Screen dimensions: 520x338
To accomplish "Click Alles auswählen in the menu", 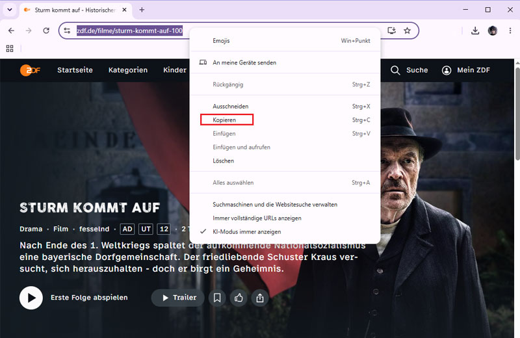I will tap(285, 183).
